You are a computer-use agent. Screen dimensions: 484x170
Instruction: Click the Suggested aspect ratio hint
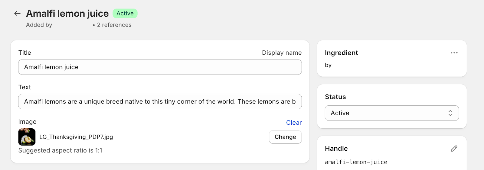point(60,150)
